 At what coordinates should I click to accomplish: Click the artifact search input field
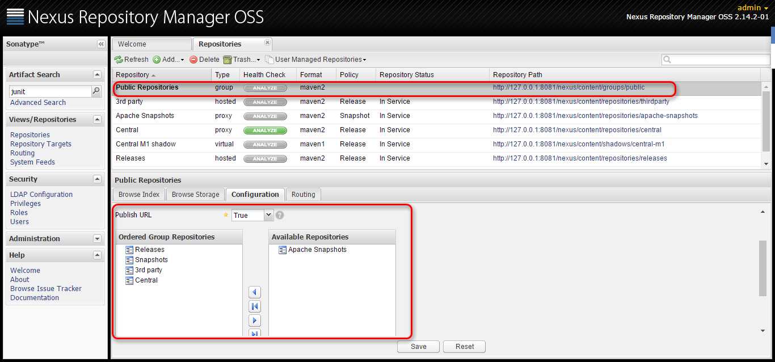[50, 91]
